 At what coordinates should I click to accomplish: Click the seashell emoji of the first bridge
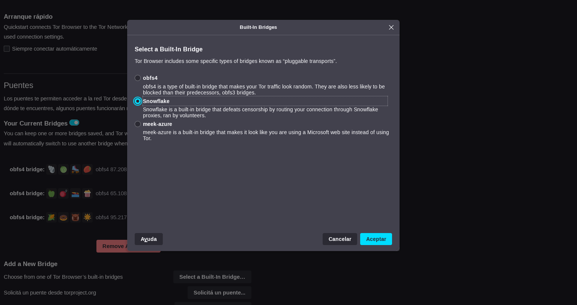51,169
